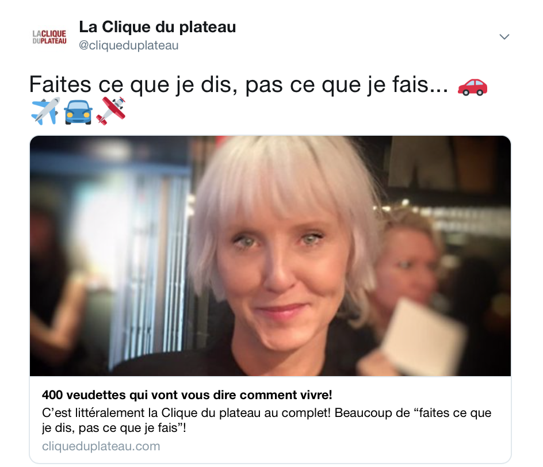
Task: Open the link card preview photo
Action: click(x=270, y=256)
